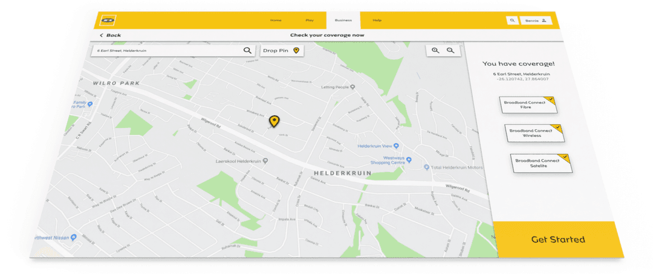653x274 pixels.
Task: Switch to the Business tab
Action: tap(343, 20)
